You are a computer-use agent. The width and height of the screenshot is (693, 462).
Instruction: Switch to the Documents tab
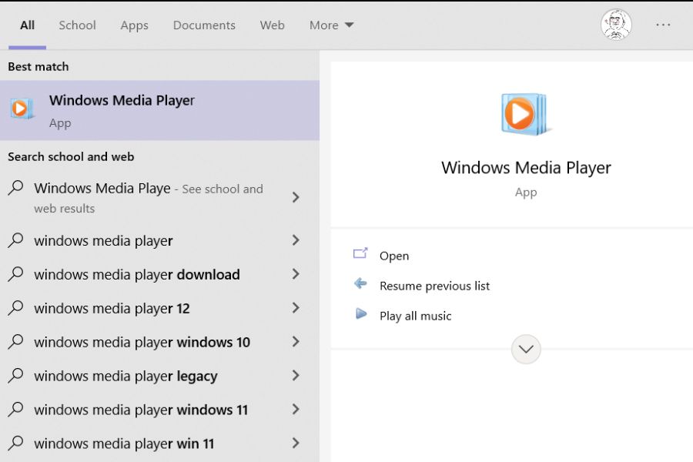(x=204, y=25)
